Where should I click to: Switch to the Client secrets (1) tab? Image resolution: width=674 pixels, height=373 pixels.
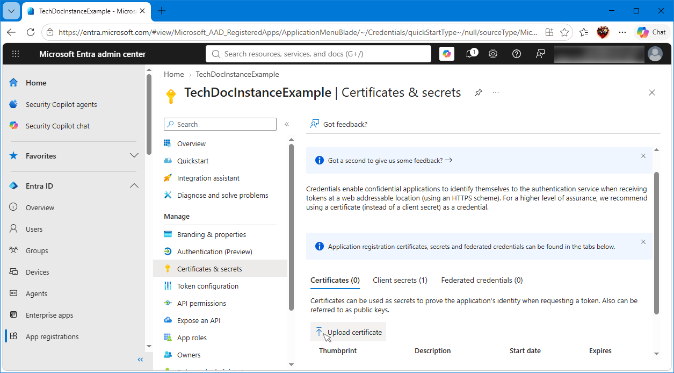click(x=400, y=280)
